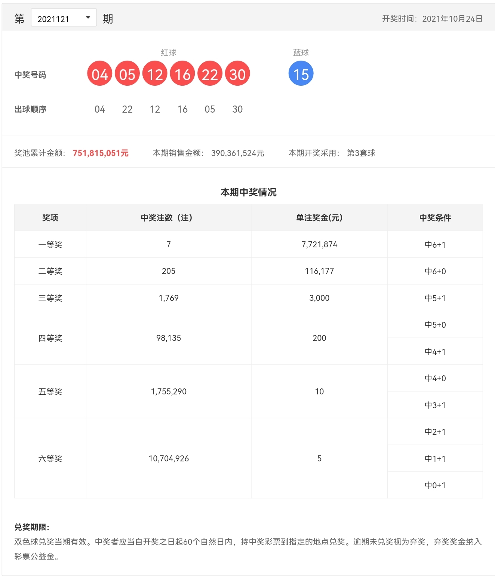Click number 22 in the 出球顺序 sequence

point(127,109)
